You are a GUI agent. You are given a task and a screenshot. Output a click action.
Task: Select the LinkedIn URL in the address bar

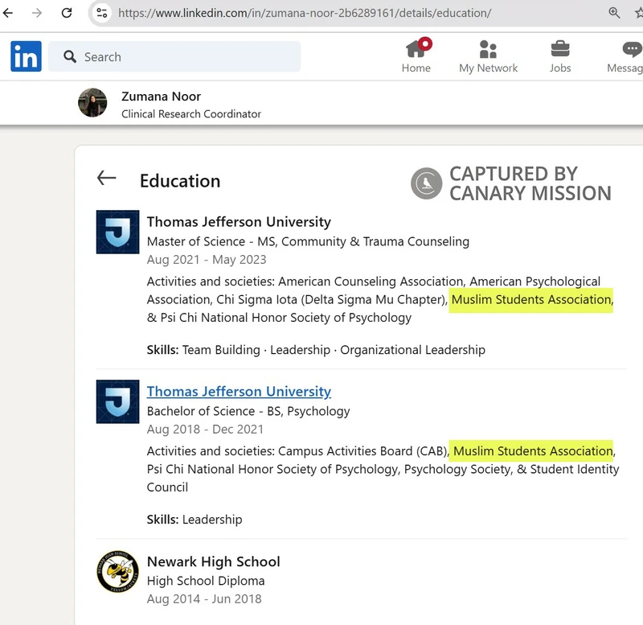click(x=305, y=13)
